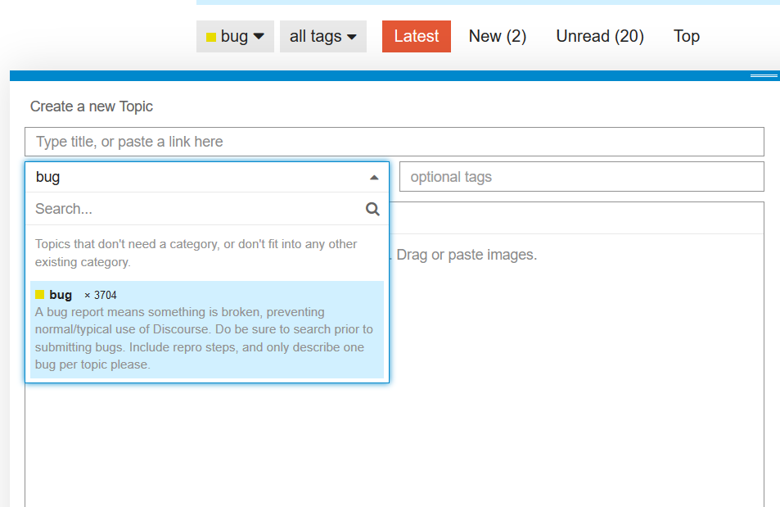
Task: Click the 'Create a new Topic' heading
Action: [92, 106]
